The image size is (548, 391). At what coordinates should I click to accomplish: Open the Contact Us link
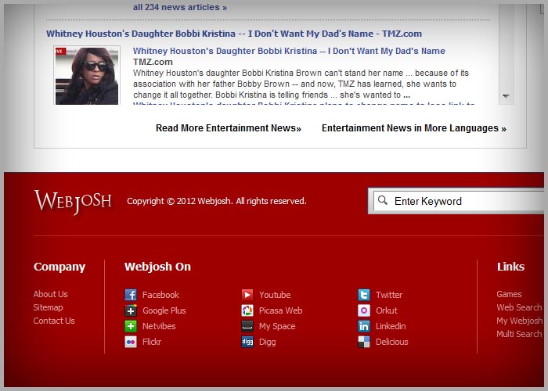coord(54,321)
